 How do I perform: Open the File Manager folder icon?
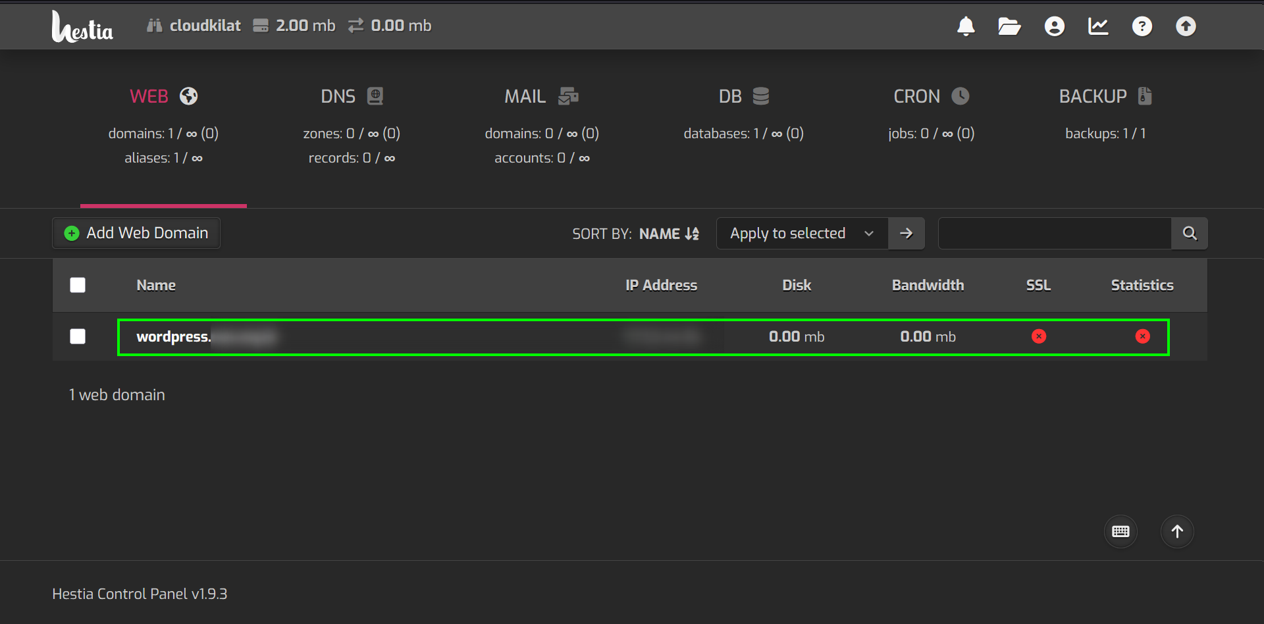[x=1009, y=26]
